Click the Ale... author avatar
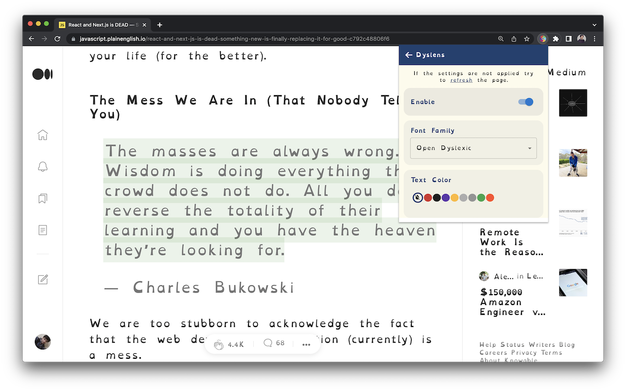Screen dimensions: 626x391 (x=484, y=276)
